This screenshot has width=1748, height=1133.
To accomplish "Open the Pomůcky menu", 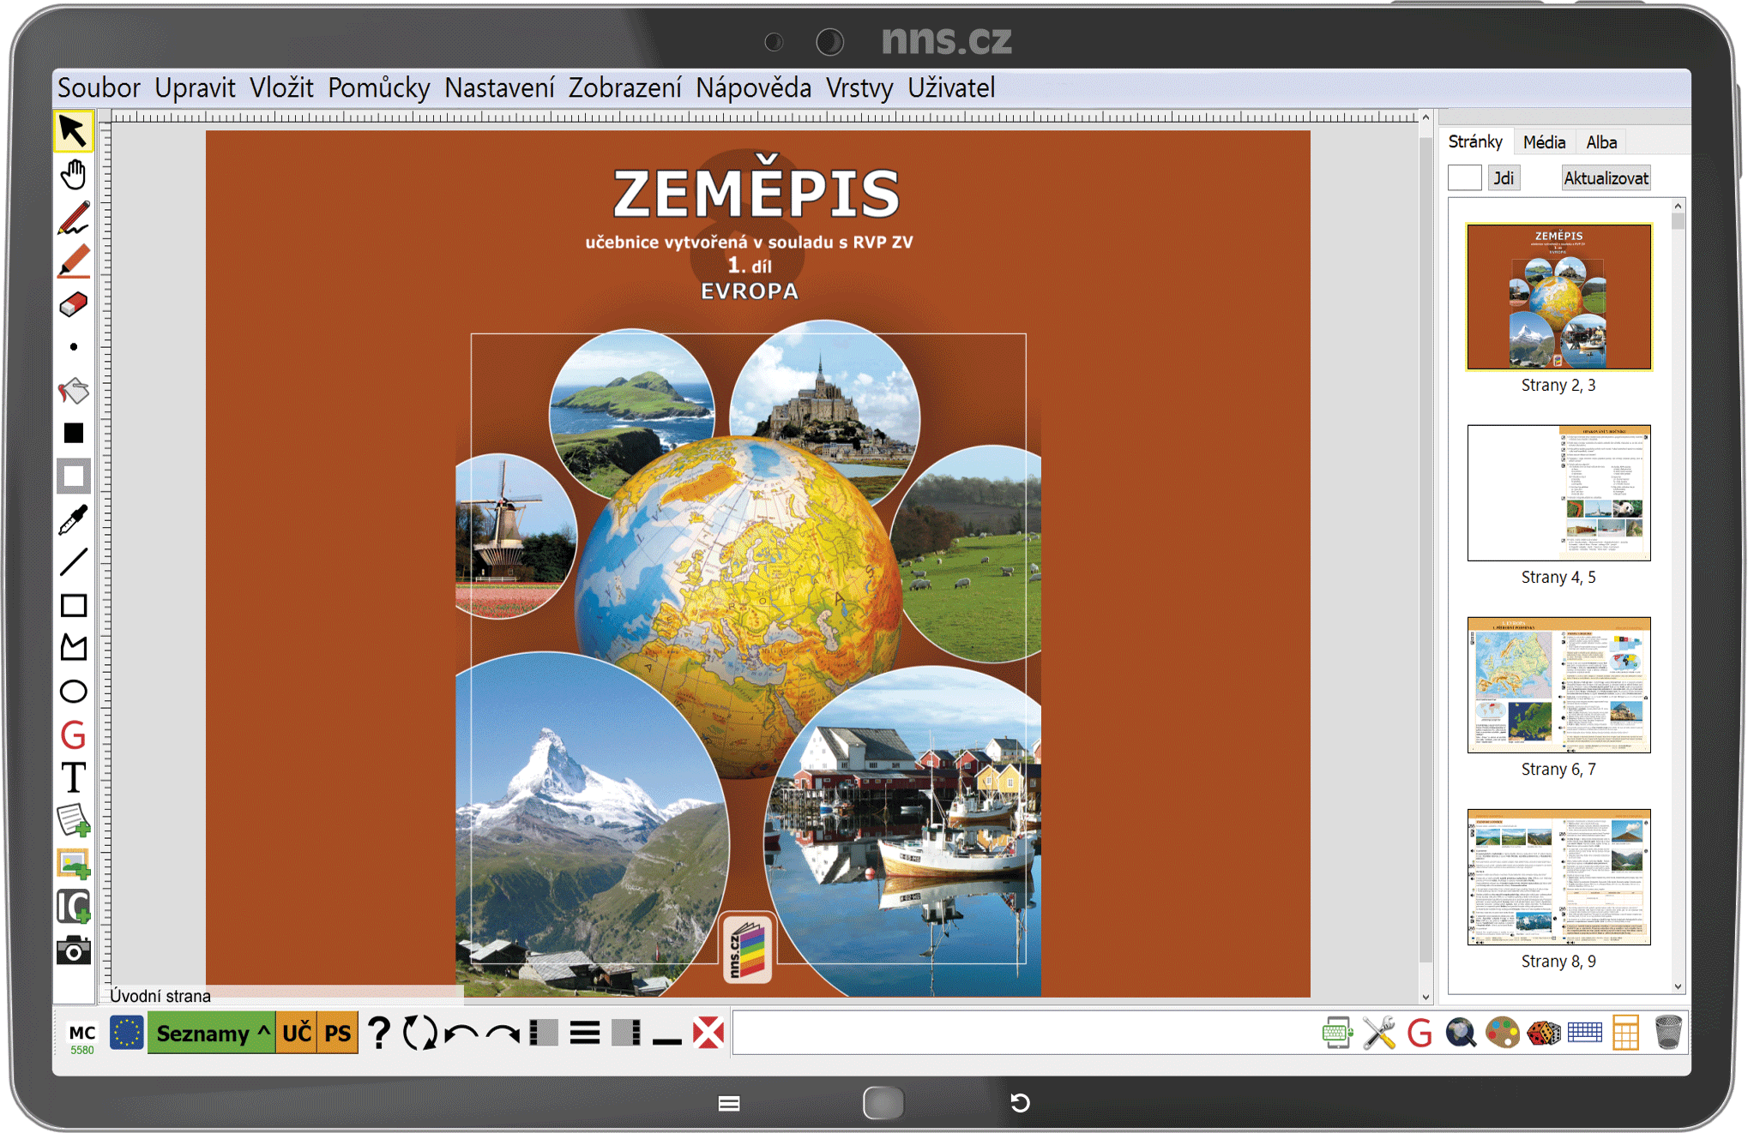I will click(x=378, y=88).
